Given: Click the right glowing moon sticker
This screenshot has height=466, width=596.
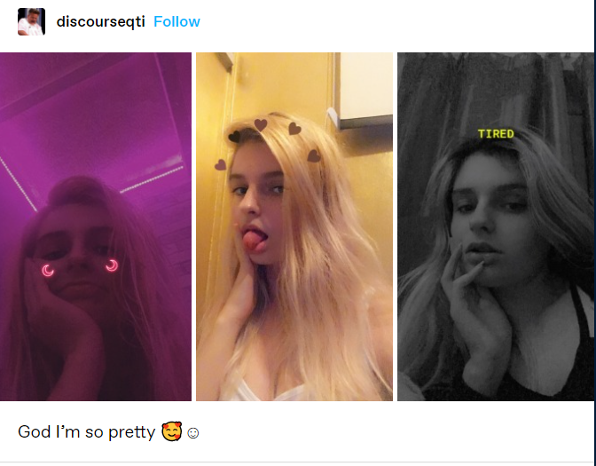Looking at the screenshot, I should coord(112,265).
